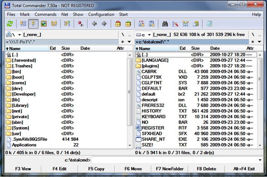The height and width of the screenshot is (177, 267).
Task: Open the Start menu item
Action: click(123, 15)
